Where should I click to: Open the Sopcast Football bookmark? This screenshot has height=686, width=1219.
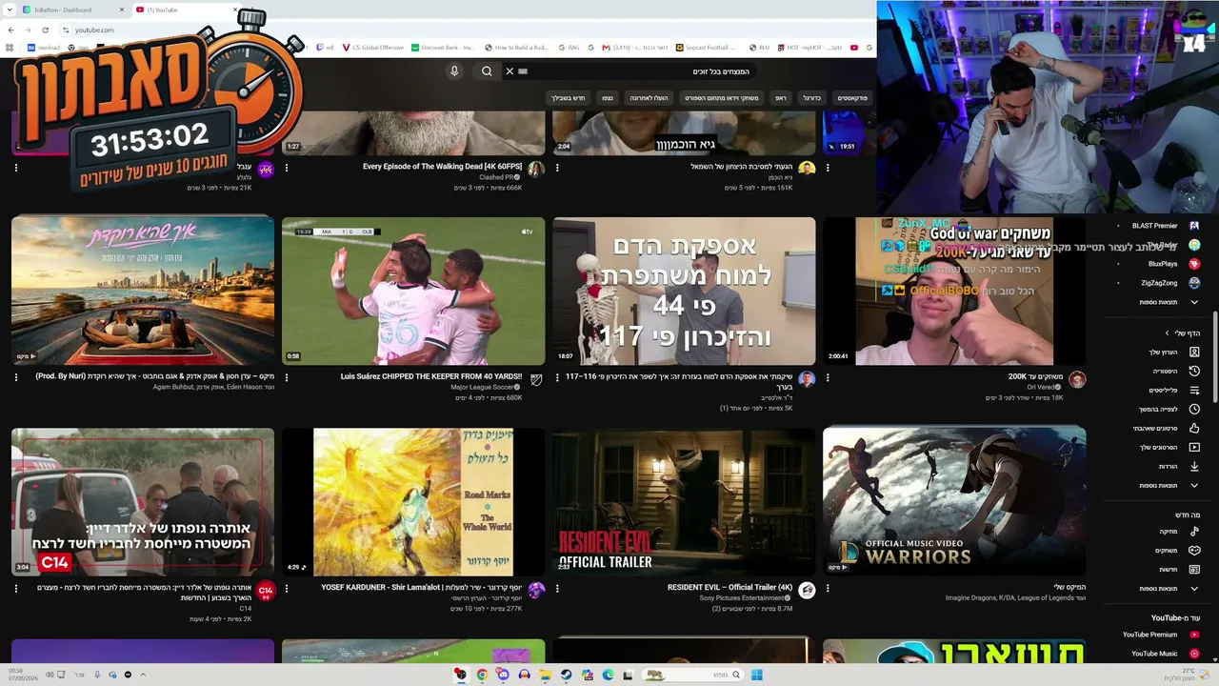(x=707, y=48)
